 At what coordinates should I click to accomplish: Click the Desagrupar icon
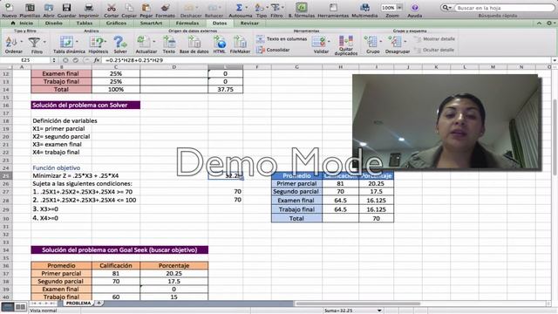click(x=395, y=42)
